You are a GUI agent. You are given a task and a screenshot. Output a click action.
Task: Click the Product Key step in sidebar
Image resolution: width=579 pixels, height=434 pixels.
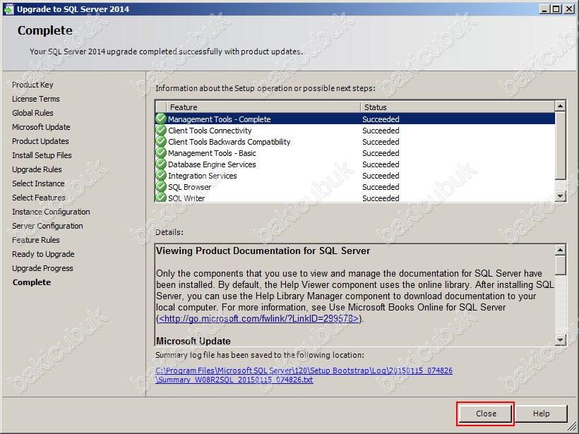[x=32, y=85]
